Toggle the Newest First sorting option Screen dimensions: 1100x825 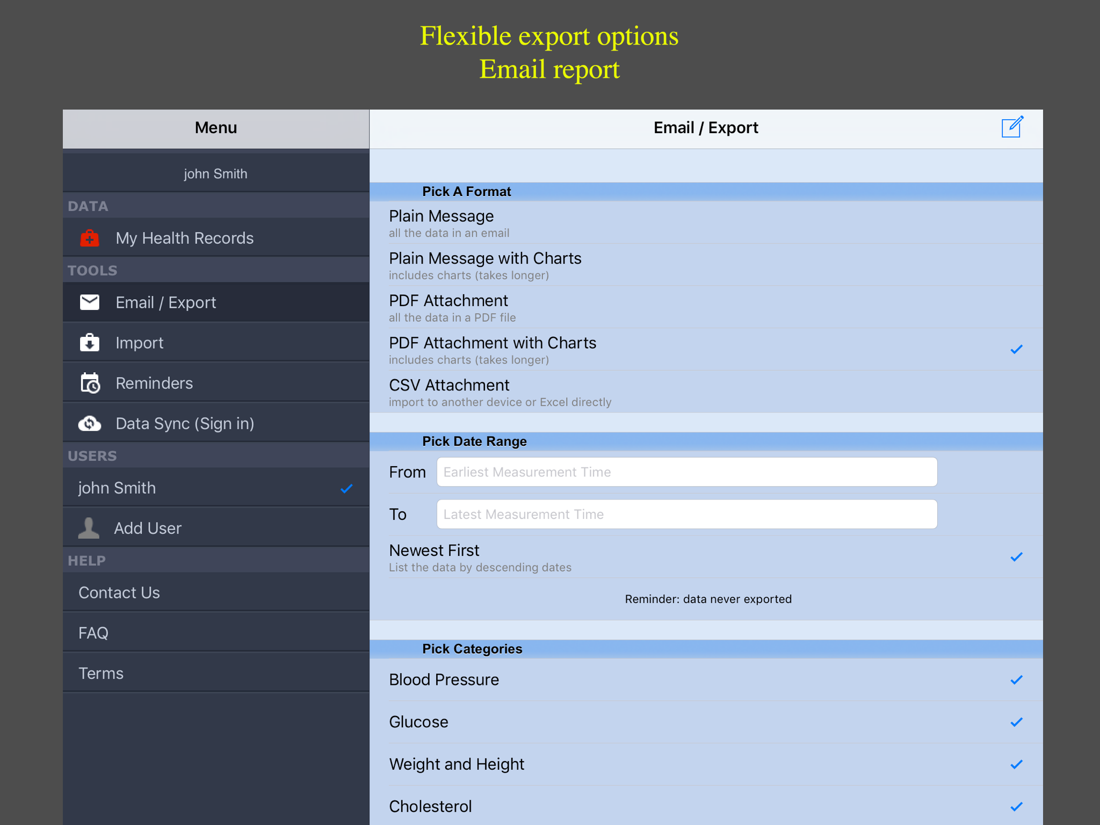(x=1016, y=557)
